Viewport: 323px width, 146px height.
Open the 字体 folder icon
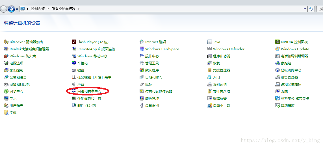coord(6,112)
